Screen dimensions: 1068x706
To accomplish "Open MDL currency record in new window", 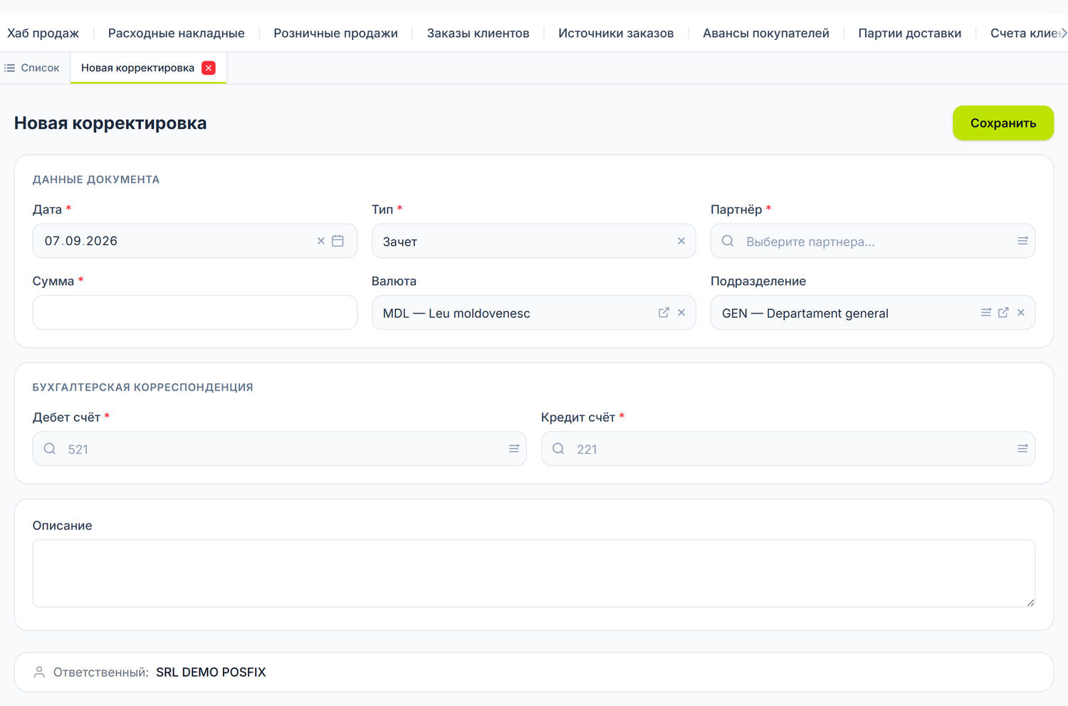I will pyautogui.click(x=664, y=312).
